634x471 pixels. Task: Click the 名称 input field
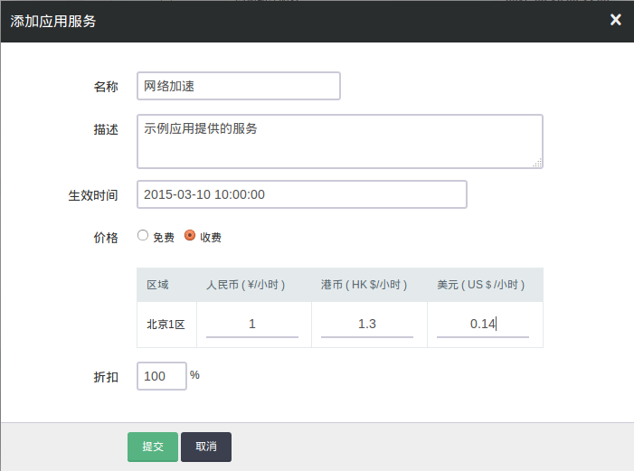(x=239, y=87)
